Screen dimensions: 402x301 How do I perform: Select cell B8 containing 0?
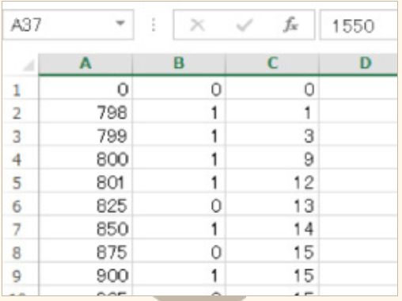(179, 253)
